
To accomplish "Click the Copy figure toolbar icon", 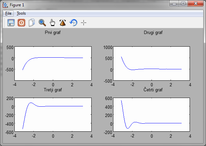I will coord(32,23).
